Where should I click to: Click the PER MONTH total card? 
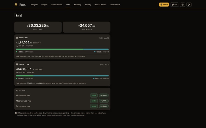[87, 27]
